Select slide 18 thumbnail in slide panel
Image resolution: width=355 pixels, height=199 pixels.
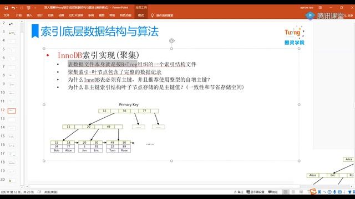12,163
